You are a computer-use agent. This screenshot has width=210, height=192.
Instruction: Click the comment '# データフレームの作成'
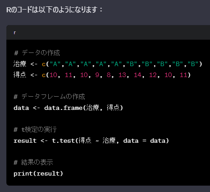coord(49,97)
